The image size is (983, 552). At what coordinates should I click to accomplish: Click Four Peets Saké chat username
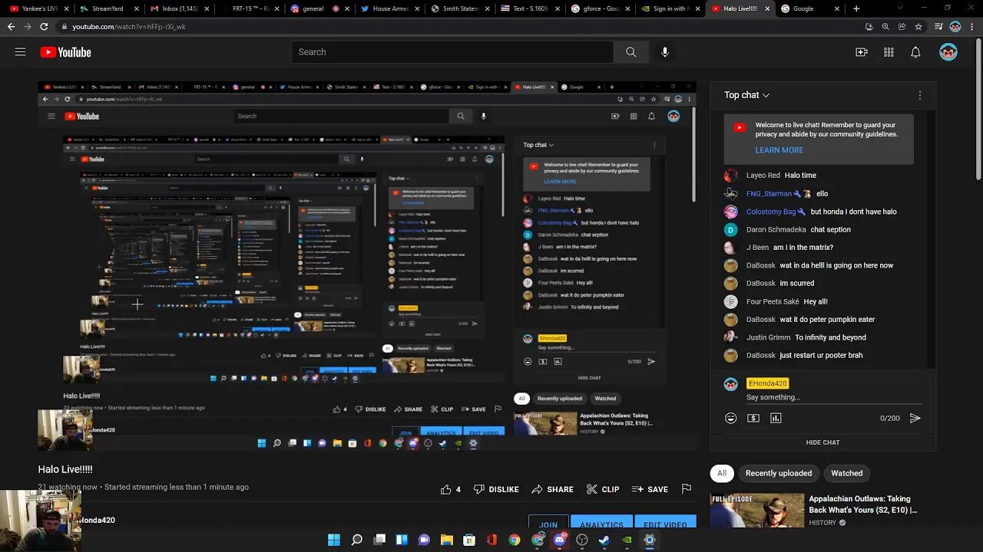point(773,301)
